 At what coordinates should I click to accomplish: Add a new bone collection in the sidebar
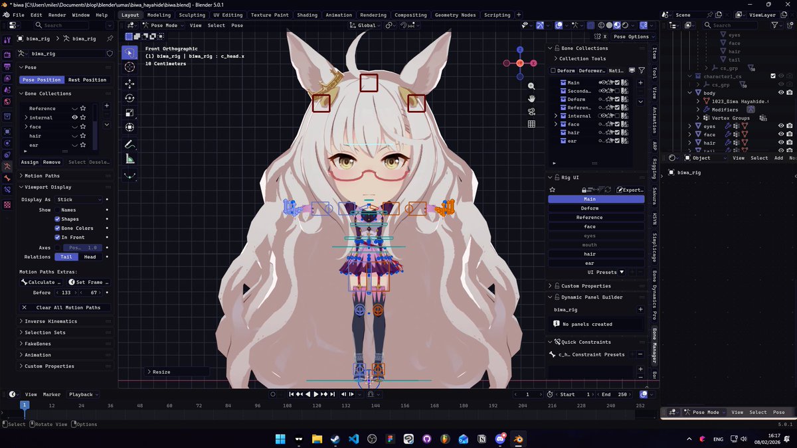click(x=640, y=83)
